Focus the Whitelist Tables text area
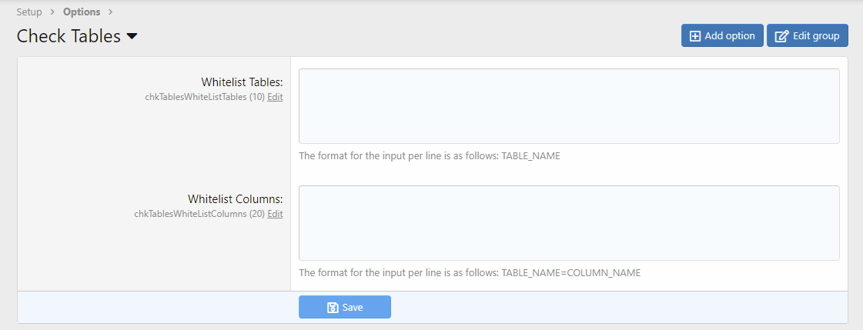This screenshot has height=330, width=863. (569, 106)
